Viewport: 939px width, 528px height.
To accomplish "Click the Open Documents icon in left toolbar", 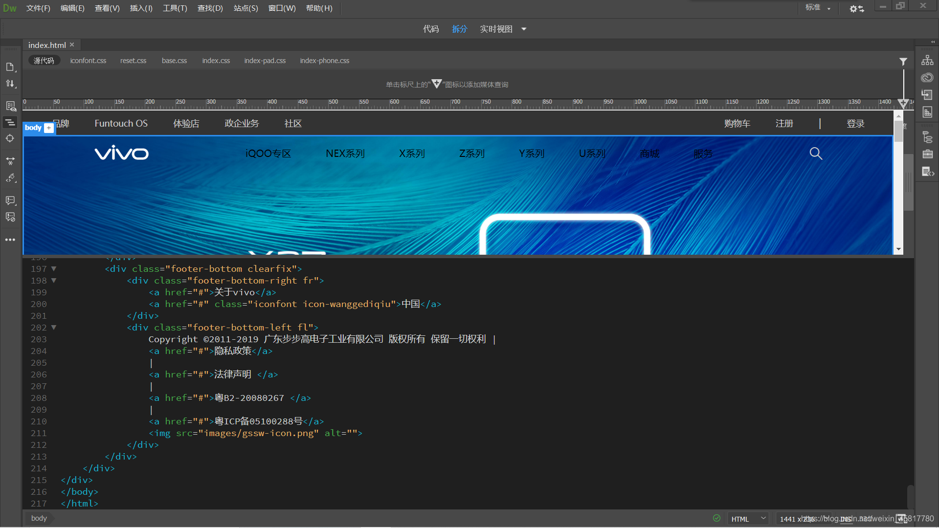I will click(x=10, y=67).
